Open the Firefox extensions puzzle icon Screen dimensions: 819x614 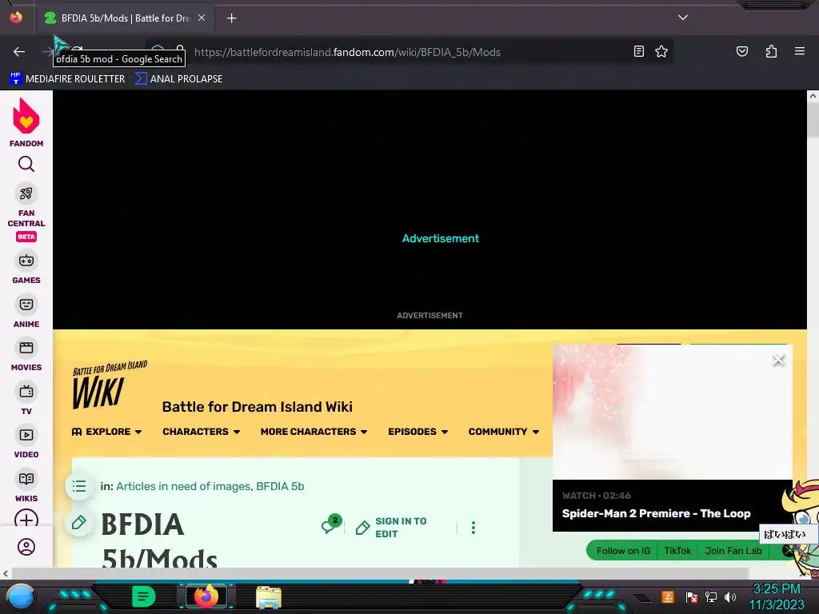(x=771, y=51)
